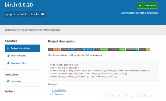
Task: Click the Navigation sidebar heading
Action: coord(11,41)
